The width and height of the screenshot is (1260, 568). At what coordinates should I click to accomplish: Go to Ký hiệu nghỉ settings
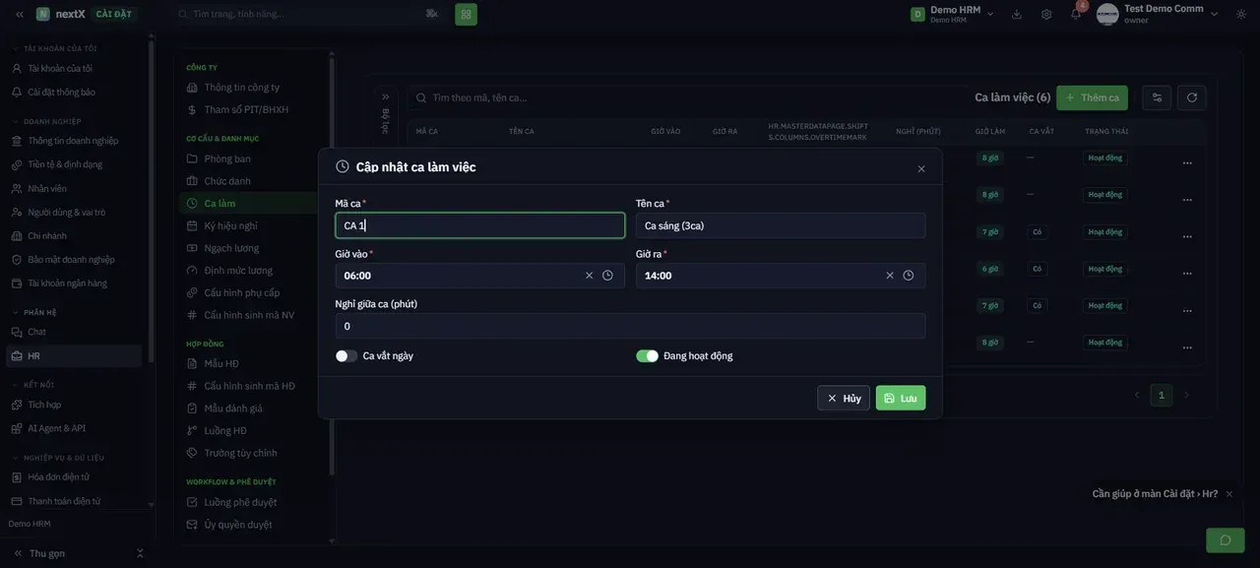point(230,225)
